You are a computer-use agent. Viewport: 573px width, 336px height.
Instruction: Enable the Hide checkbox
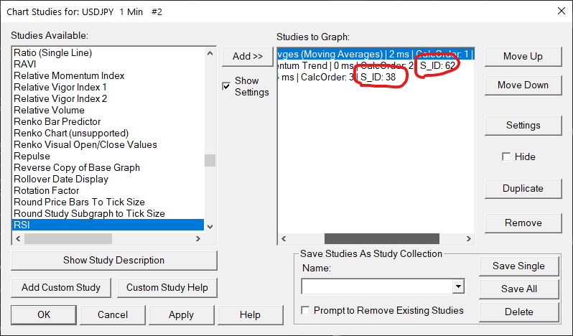coord(507,157)
